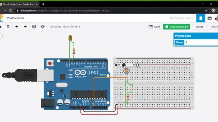Screen dimensions: 218x122
Task: Select the photoresistor on the breadboard
Action: click(x=126, y=71)
